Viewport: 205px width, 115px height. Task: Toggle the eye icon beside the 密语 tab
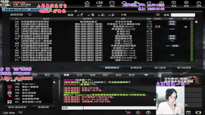[146, 75]
